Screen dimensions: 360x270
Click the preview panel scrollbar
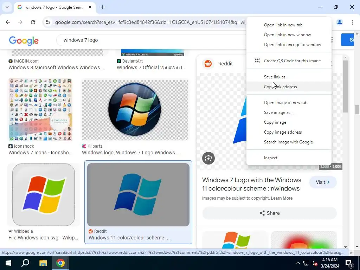(x=345, y=86)
